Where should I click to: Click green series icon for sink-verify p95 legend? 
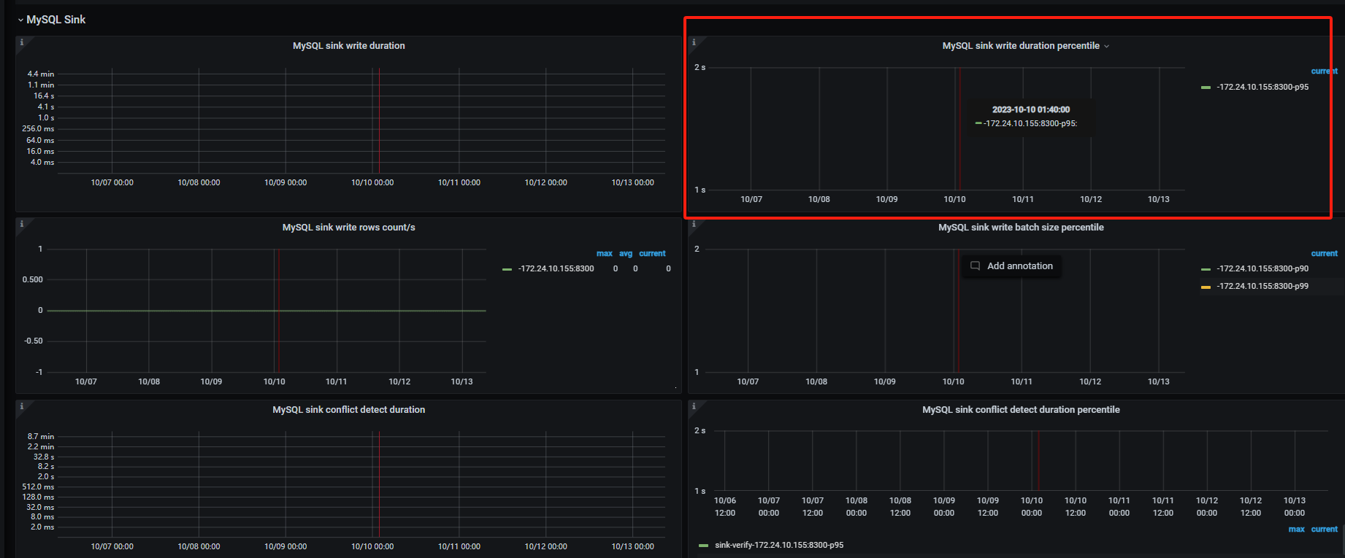(703, 546)
